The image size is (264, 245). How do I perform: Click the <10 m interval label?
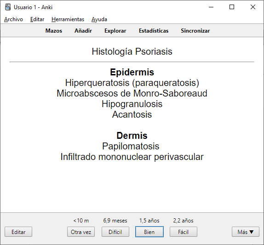point(81,221)
